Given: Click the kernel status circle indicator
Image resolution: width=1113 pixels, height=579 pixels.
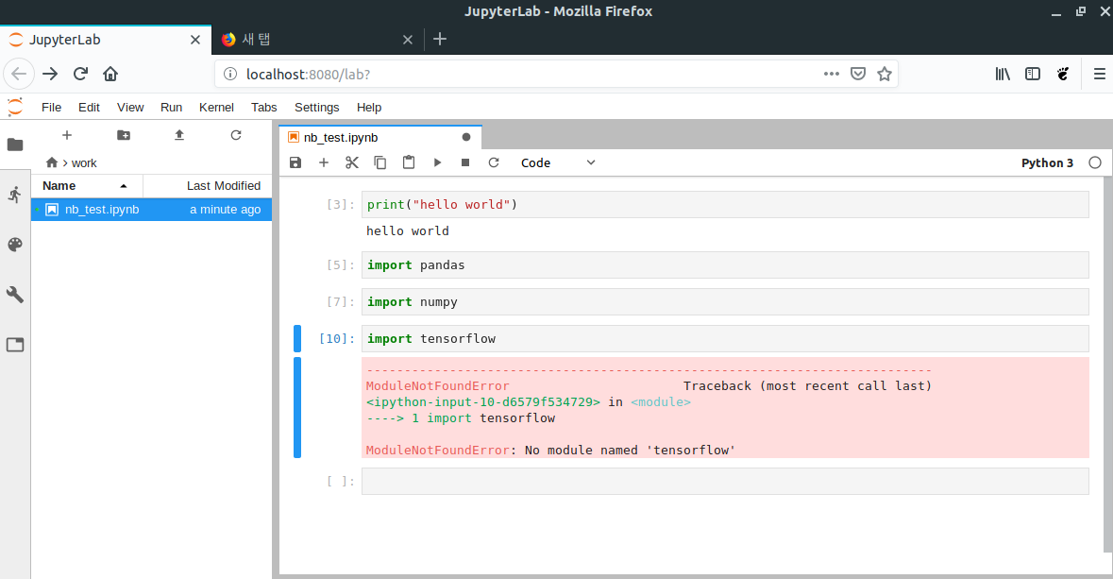Looking at the screenshot, I should coord(1095,162).
